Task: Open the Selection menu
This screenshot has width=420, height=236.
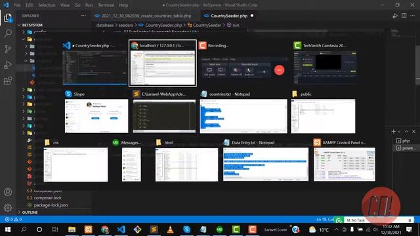Action: (47, 5)
